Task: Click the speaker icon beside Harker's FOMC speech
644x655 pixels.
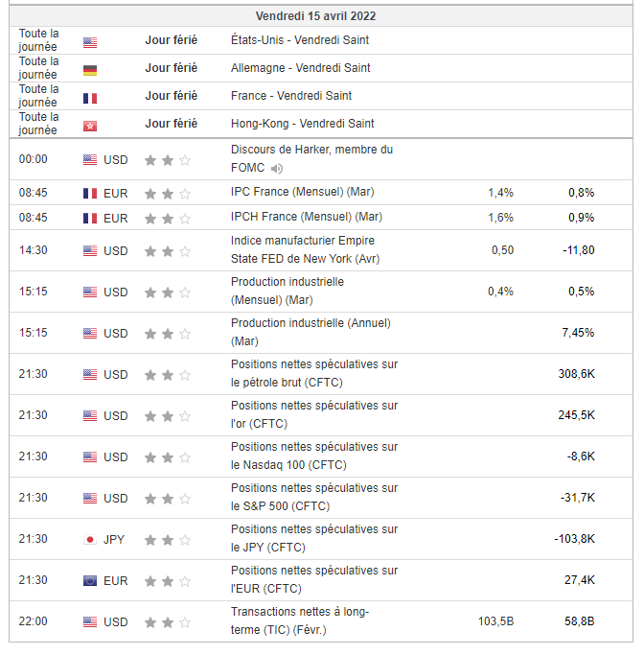Action: 277,169
